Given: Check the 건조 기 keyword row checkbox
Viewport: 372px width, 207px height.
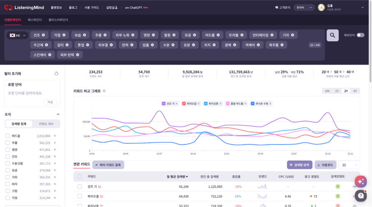Looking at the screenshot, I should tap(80, 187).
